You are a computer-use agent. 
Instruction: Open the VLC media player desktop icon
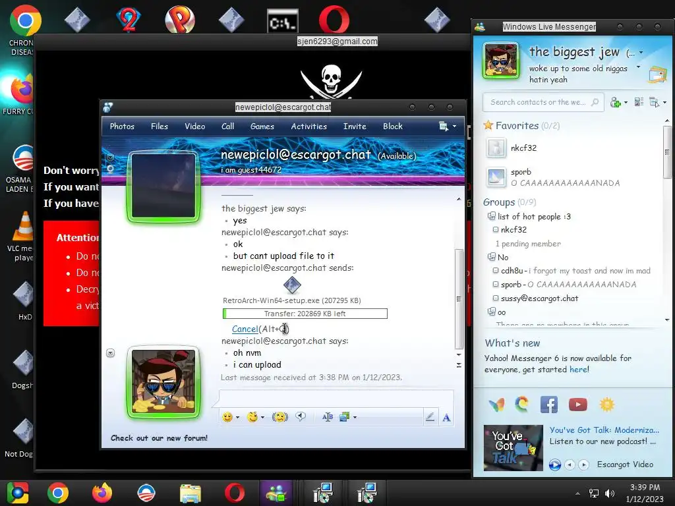pyautogui.click(x=23, y=227)
